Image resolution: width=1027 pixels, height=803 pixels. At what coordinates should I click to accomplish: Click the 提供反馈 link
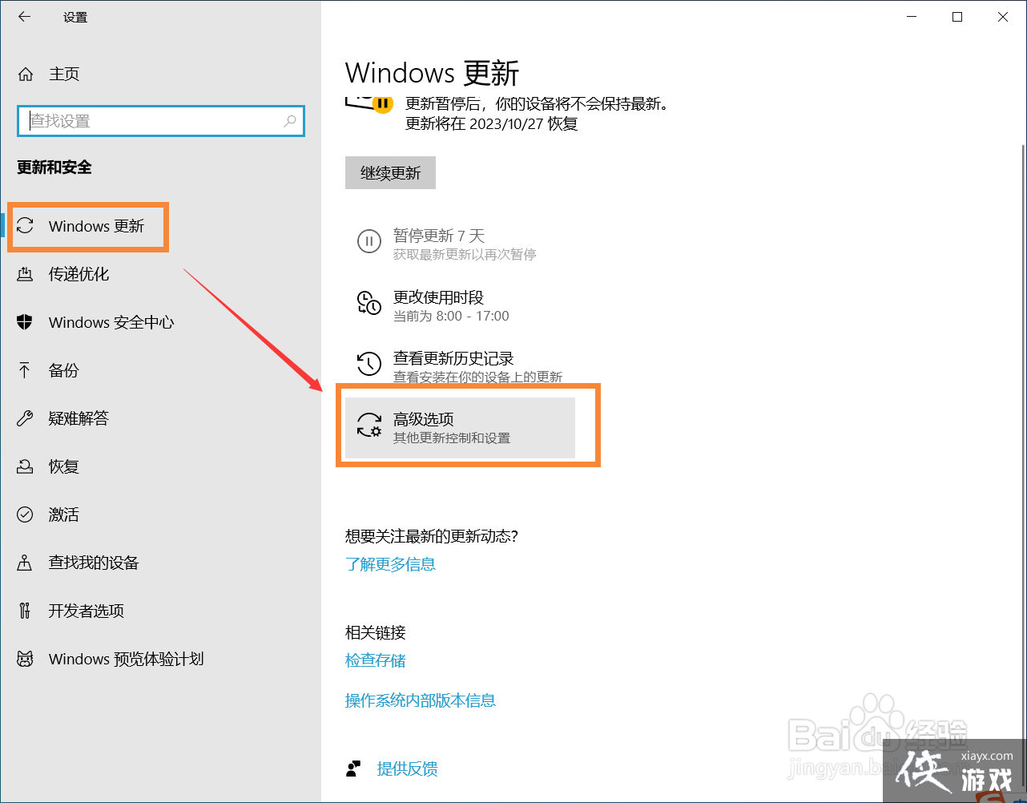pyautogui.click(x=407, y=769)
